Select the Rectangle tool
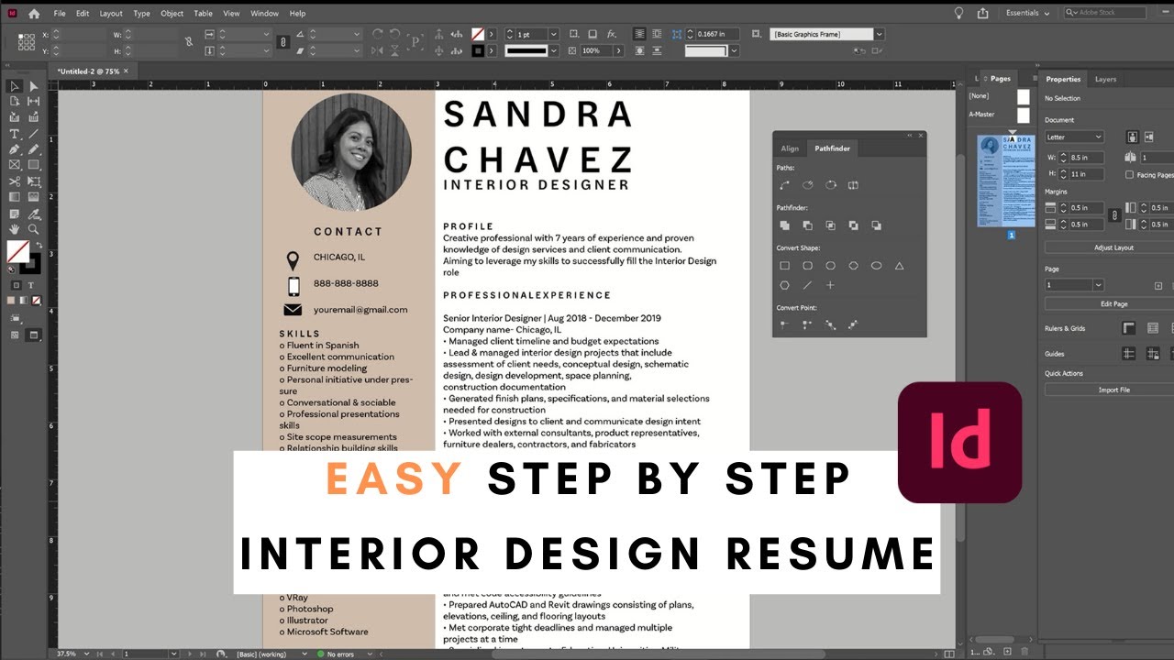The image size is (1174, 660). (x=34, y=165)
